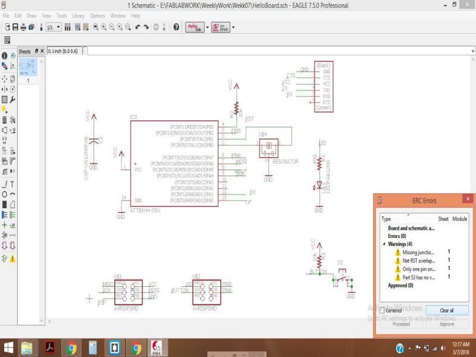Image resolution: width=476 pixels, height=357 pixels.
Task: Open the command line history dropdown
Action: (x=473, y=51)
